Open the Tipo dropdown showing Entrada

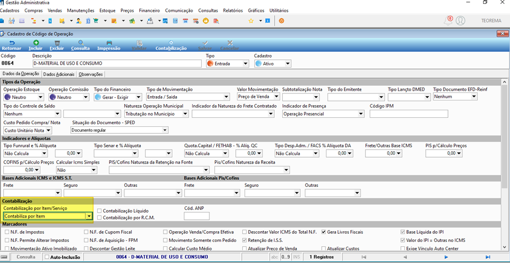pyautogui.click(x=246, y=64)
